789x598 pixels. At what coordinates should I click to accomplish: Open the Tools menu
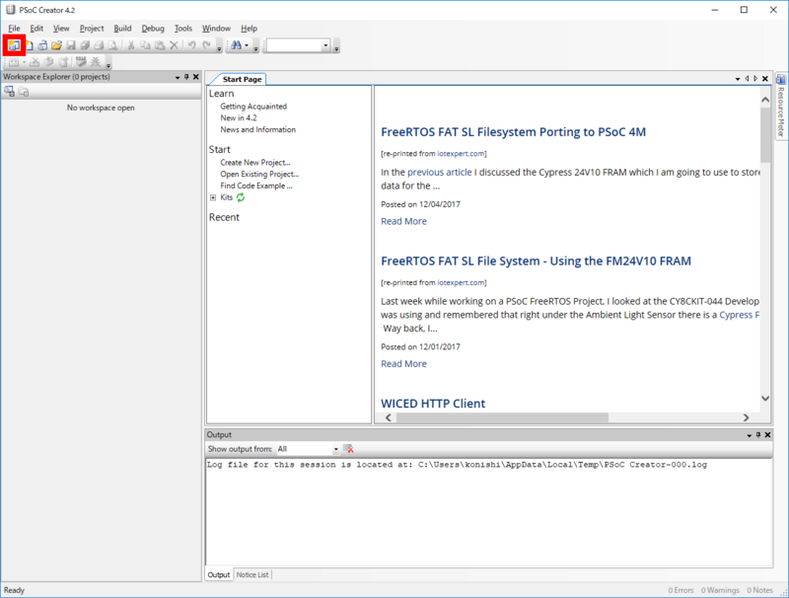183,29
